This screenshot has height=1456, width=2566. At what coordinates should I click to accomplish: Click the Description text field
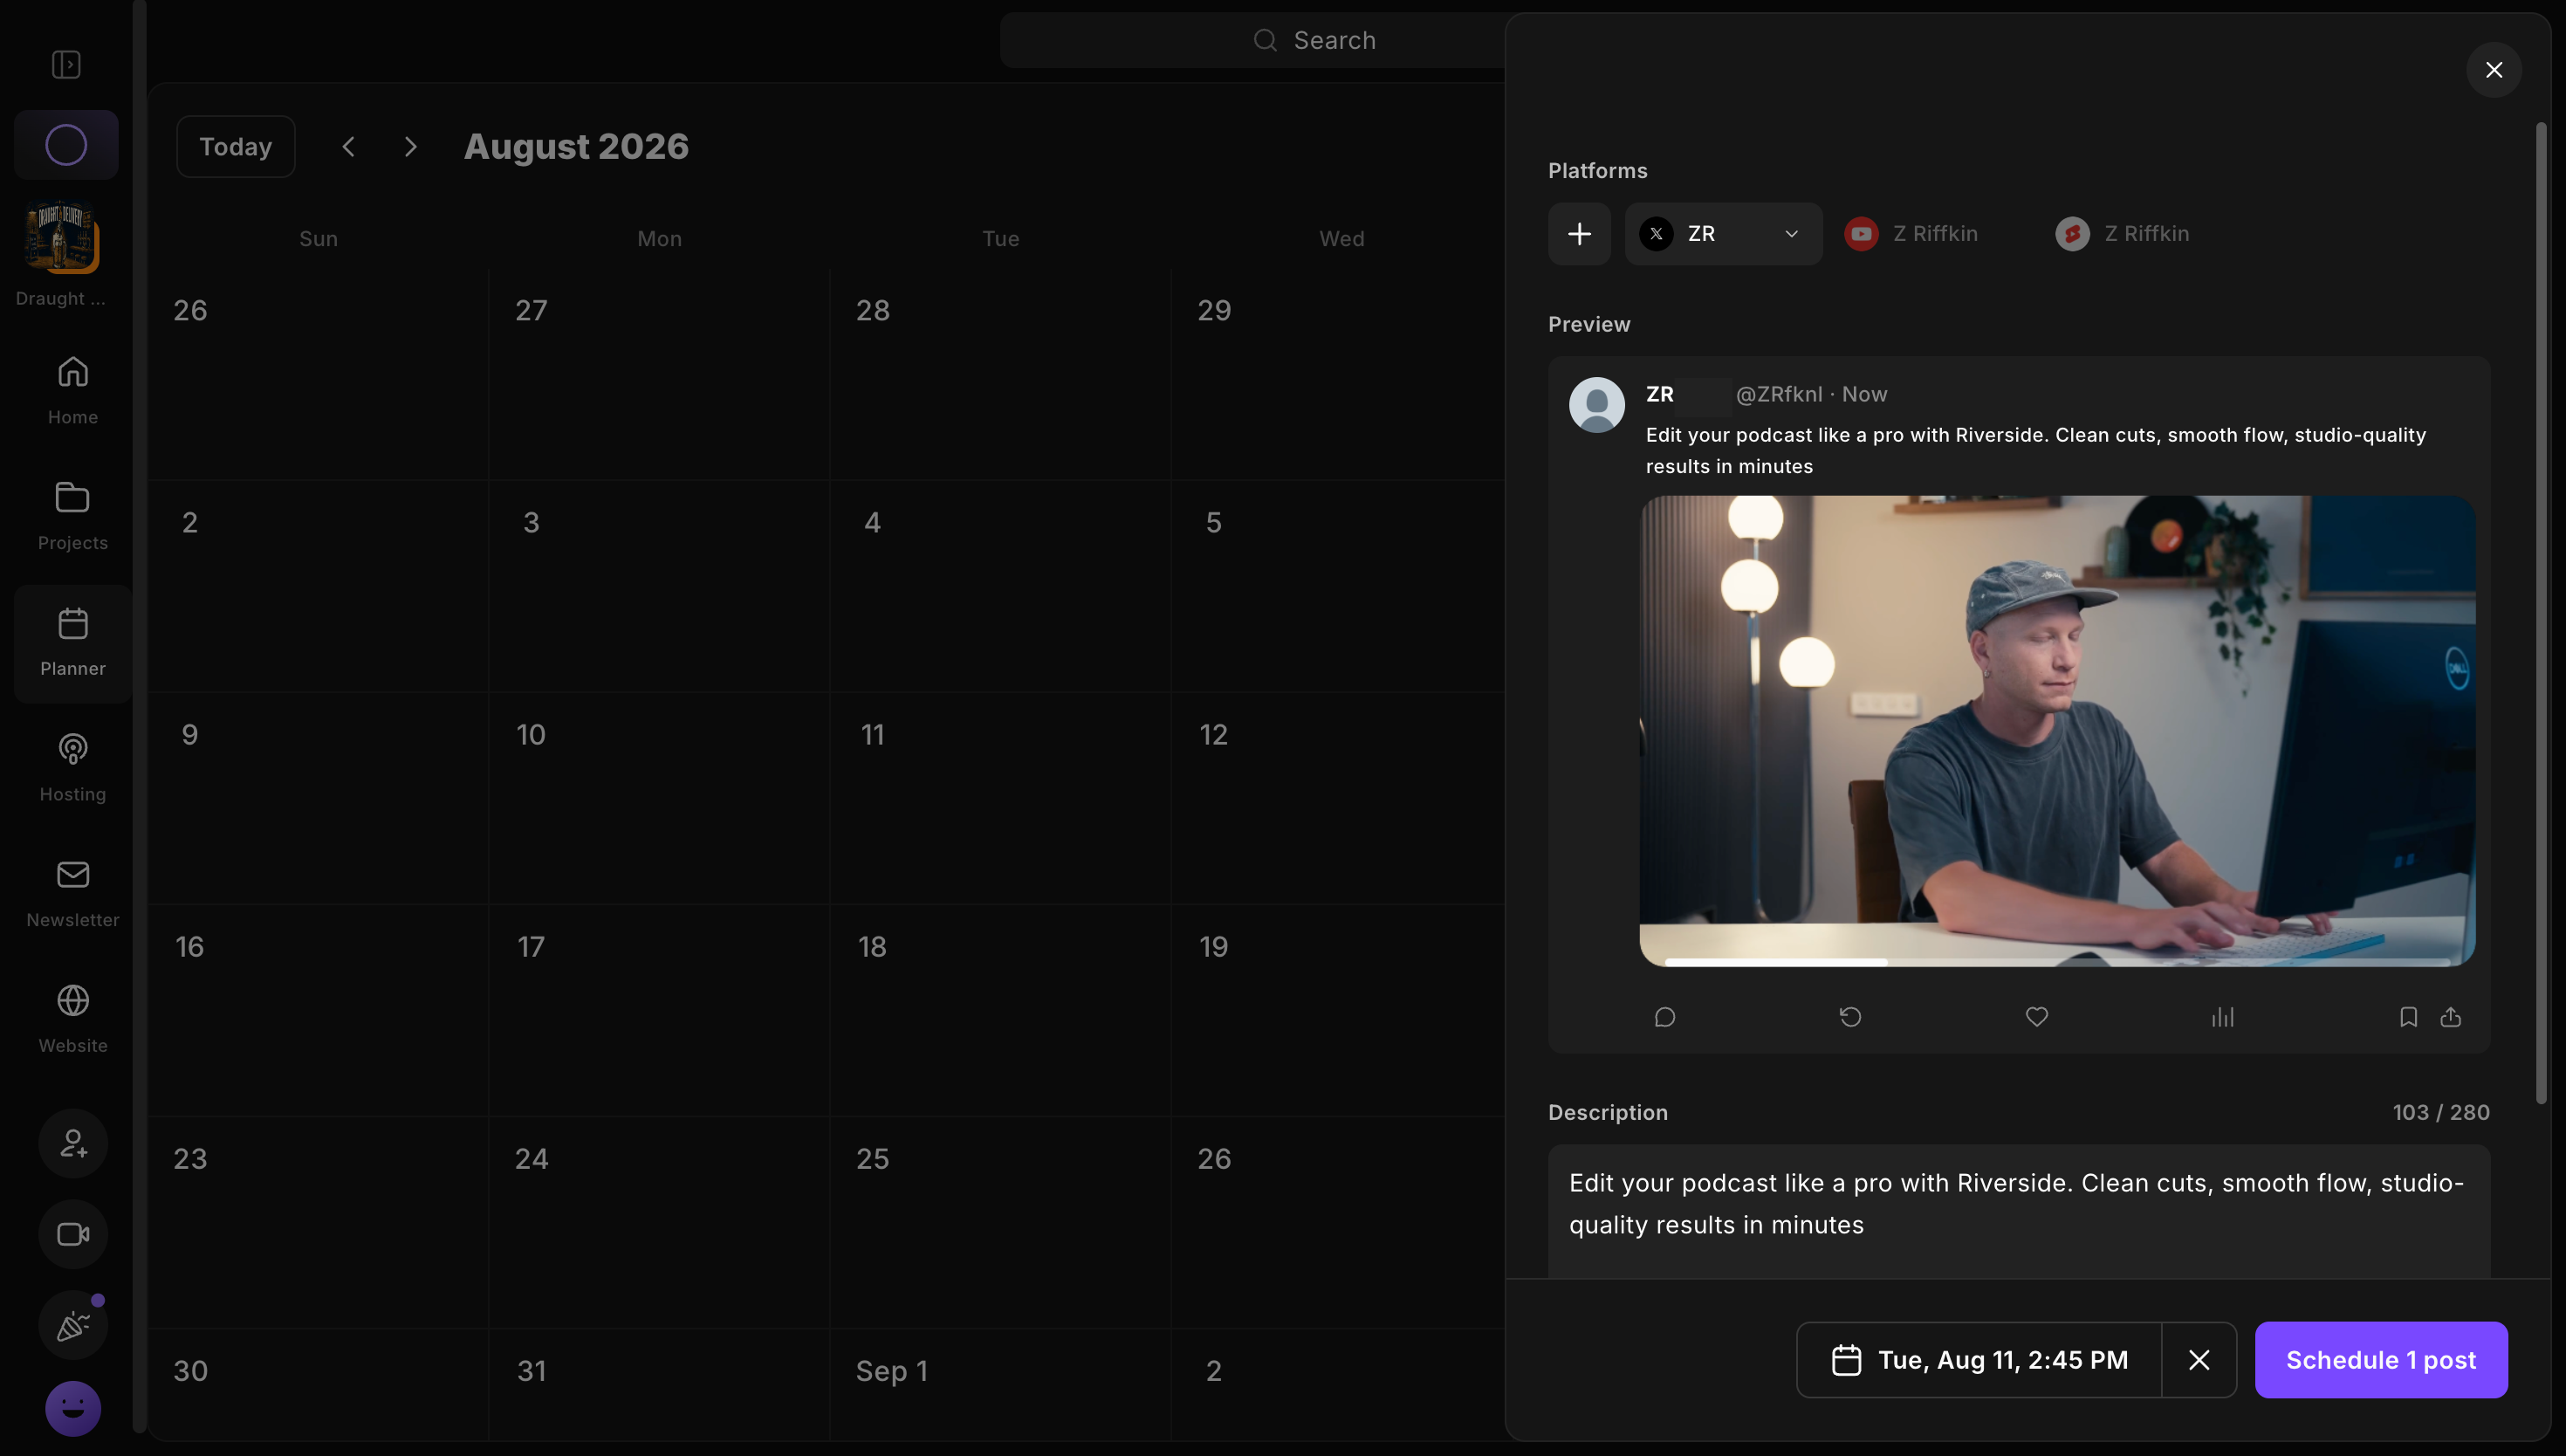click(2018, 1211)
